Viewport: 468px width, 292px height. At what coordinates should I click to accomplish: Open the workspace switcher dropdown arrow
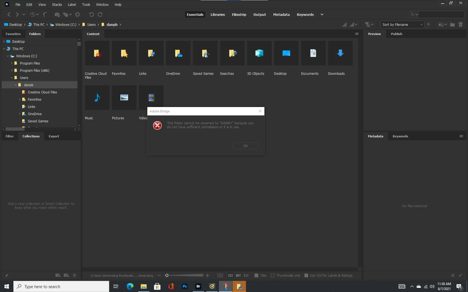(322, 14)
